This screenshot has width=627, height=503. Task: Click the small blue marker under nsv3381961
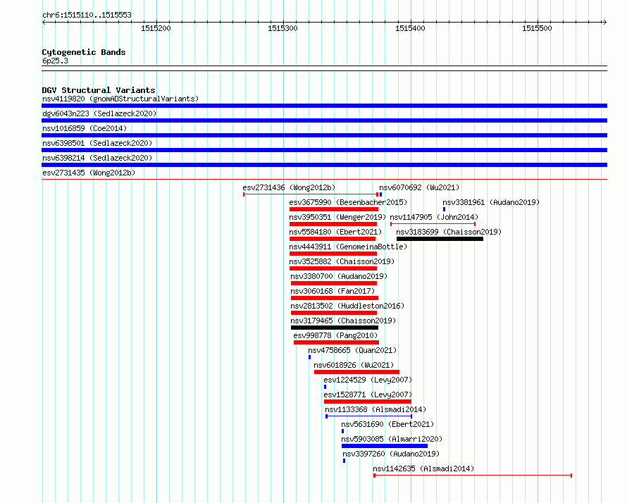tap(444, 209)
